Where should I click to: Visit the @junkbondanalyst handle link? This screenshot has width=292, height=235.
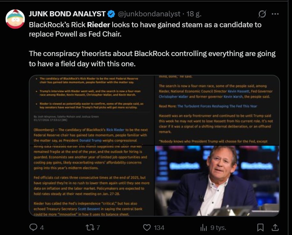(x=149, y=14)
